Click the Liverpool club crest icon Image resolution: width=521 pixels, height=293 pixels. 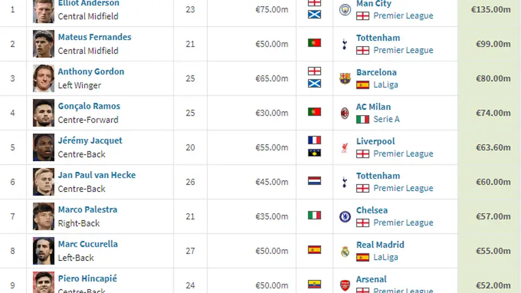tap(345, 148)
